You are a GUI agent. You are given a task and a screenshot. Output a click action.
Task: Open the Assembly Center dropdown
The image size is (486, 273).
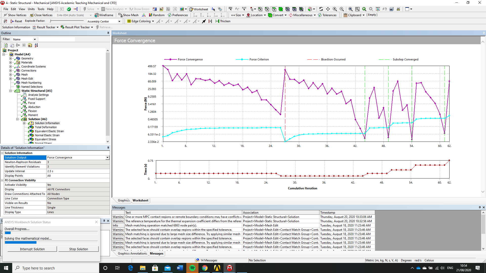(x=119, y=21)
